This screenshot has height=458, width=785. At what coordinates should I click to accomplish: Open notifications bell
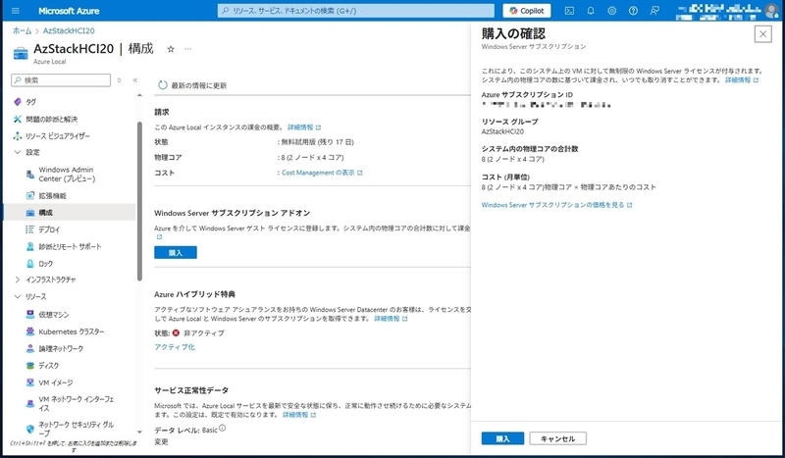591,11
